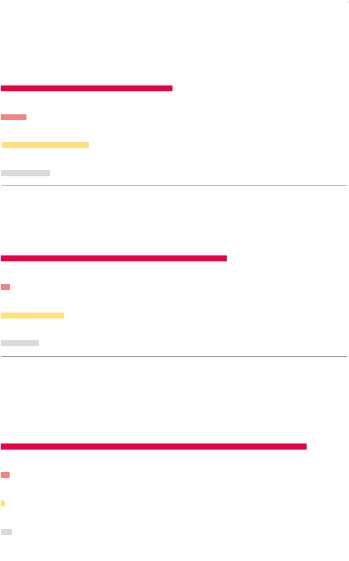The image size is (349, 561).
Task: Click the divider line below the second group
Action: click(175, 357)
